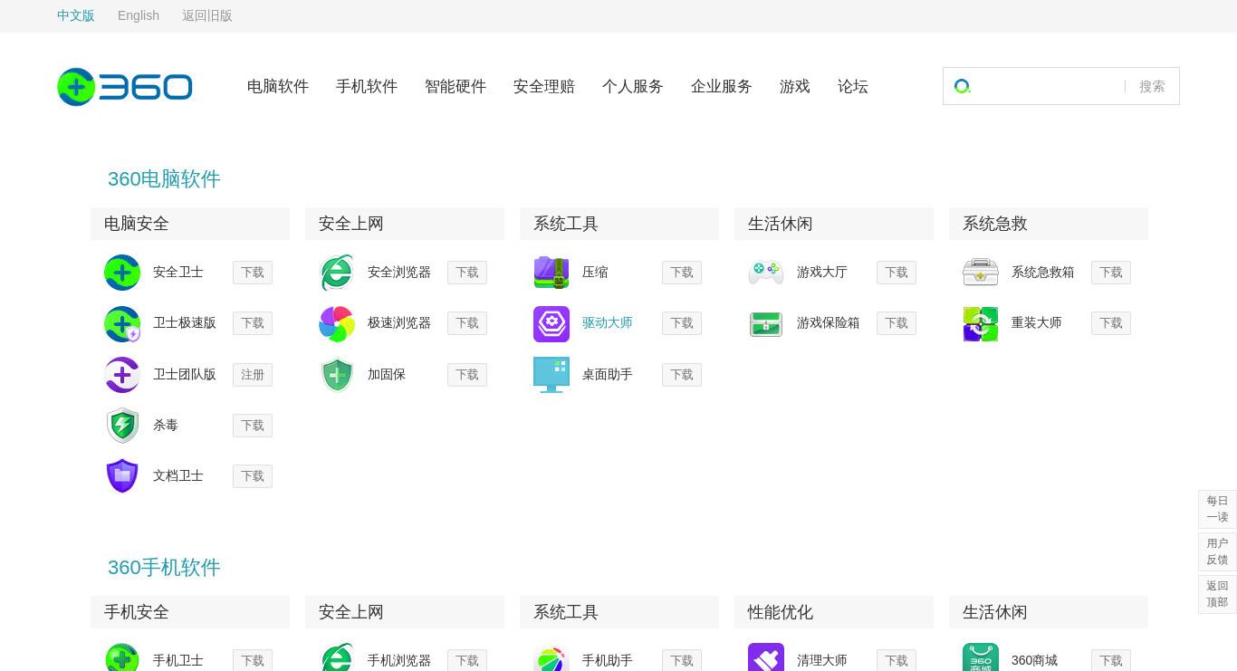Viewport: 1237px width, 671px height.
Task: Click the 搜索 button
Action: 1152,86
